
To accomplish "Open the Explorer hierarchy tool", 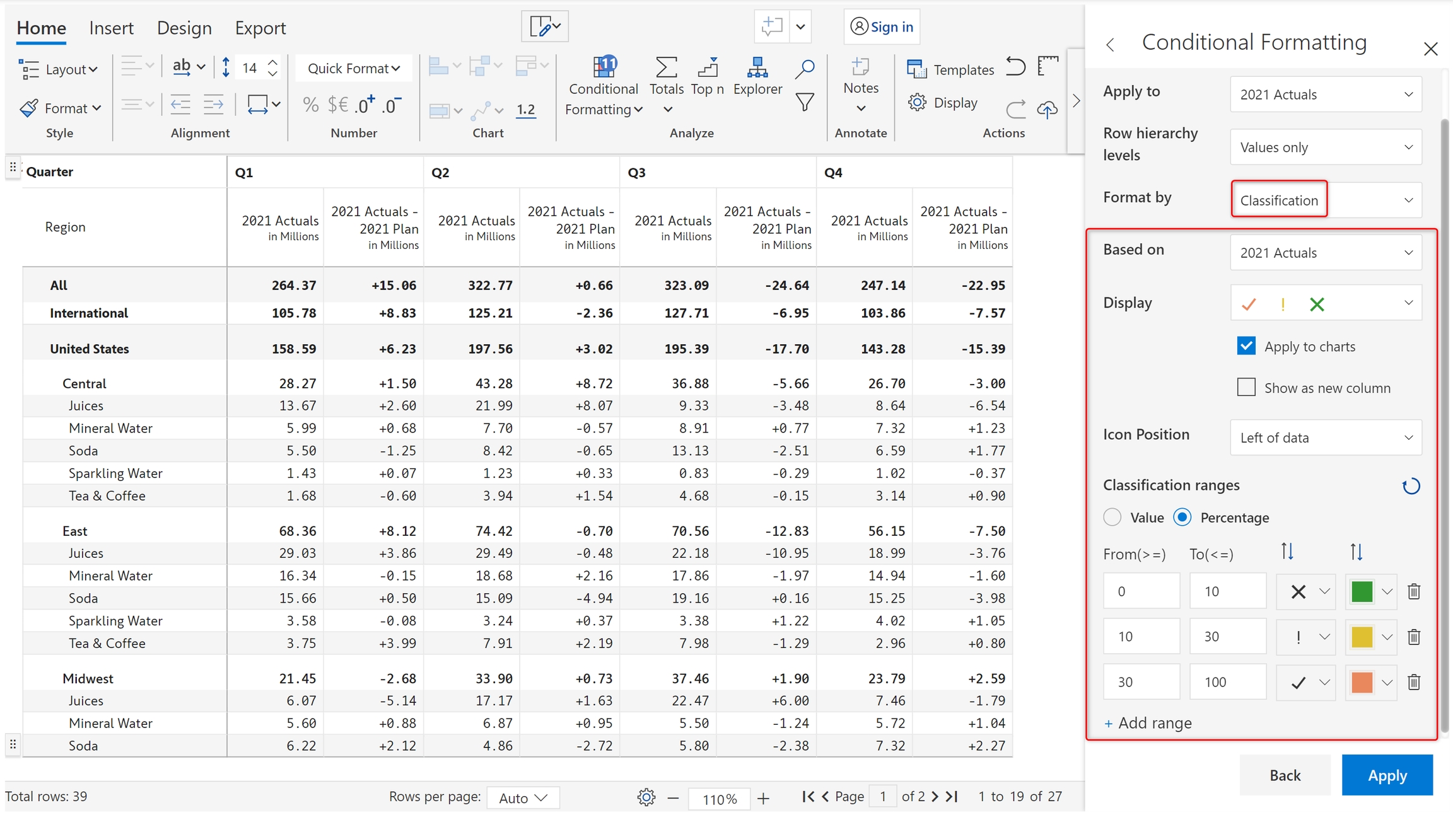I will pos(757,68).
